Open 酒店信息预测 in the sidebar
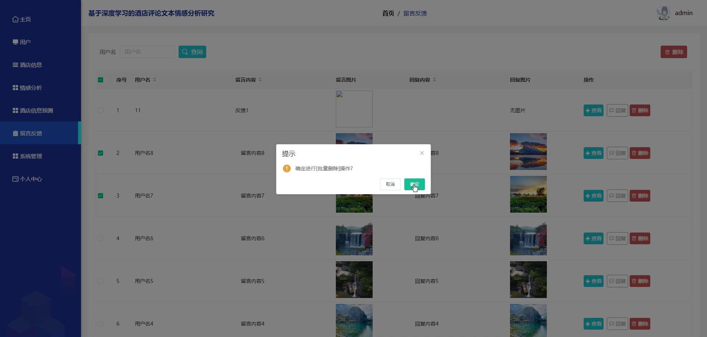The height and width of the screenshot is (337, 707). pyautogui.click(x=41, y=110)
